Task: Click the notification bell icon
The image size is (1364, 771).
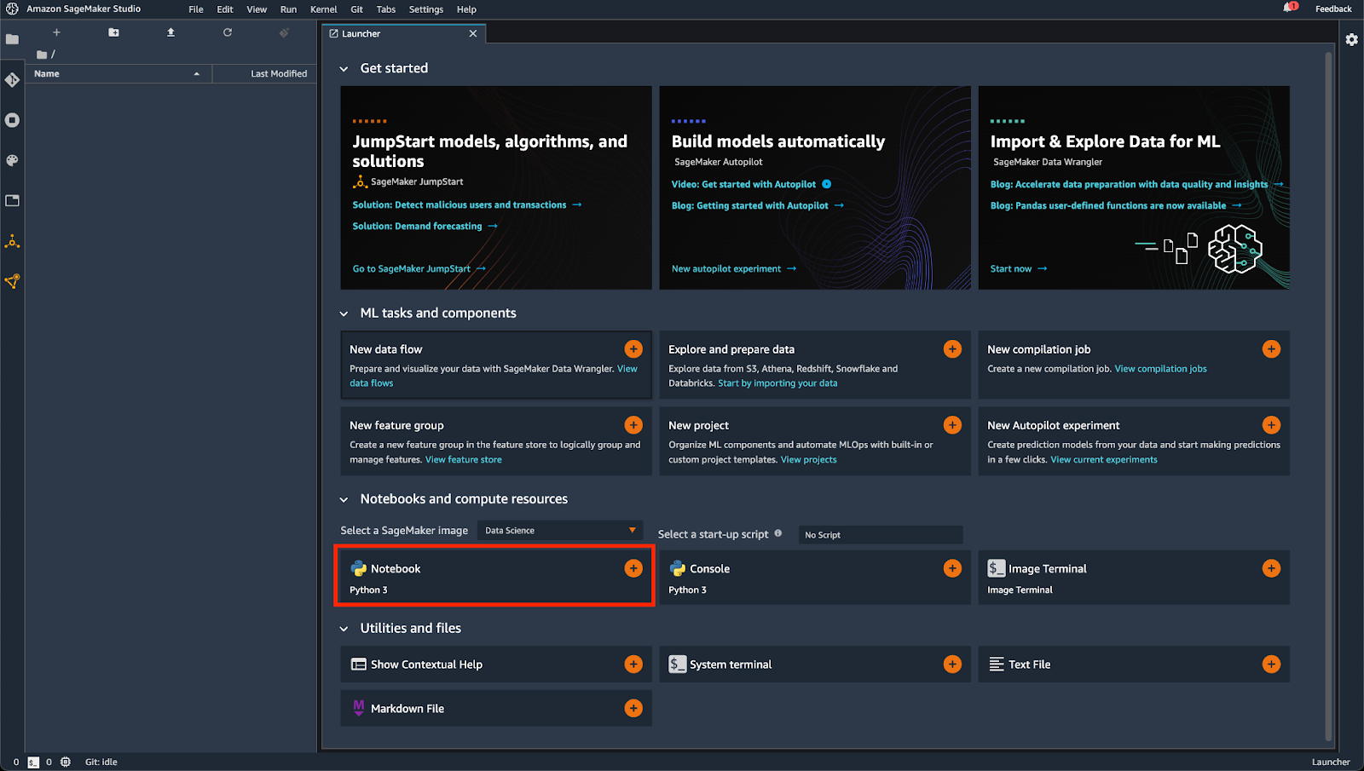Action: coord(1289,9)
